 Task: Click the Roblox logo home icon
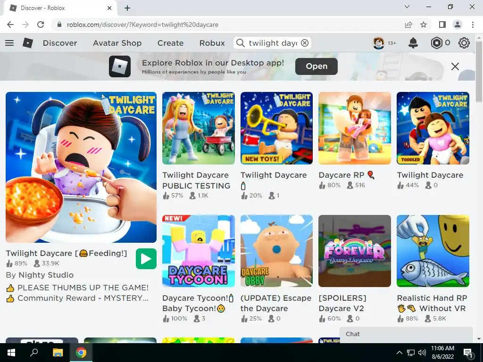coord(28,43)
